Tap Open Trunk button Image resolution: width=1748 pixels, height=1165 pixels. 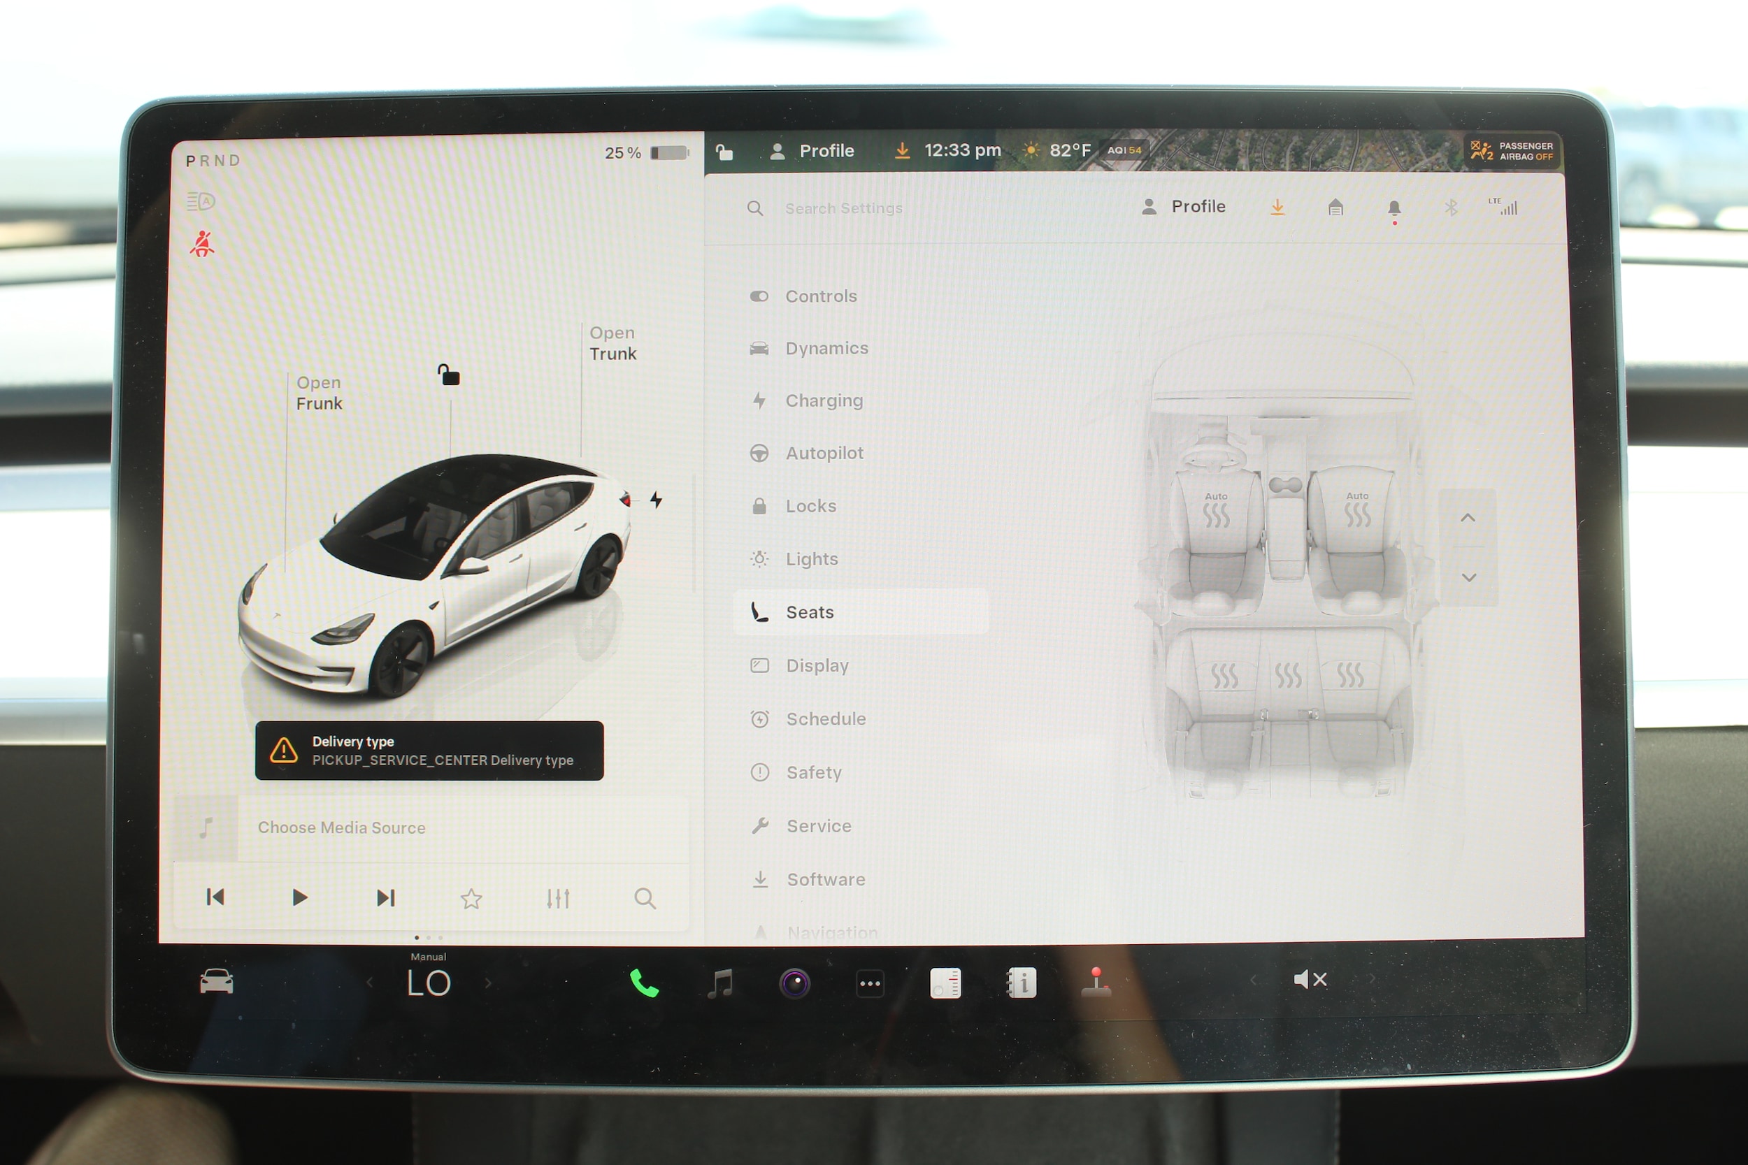coord(612,343)
